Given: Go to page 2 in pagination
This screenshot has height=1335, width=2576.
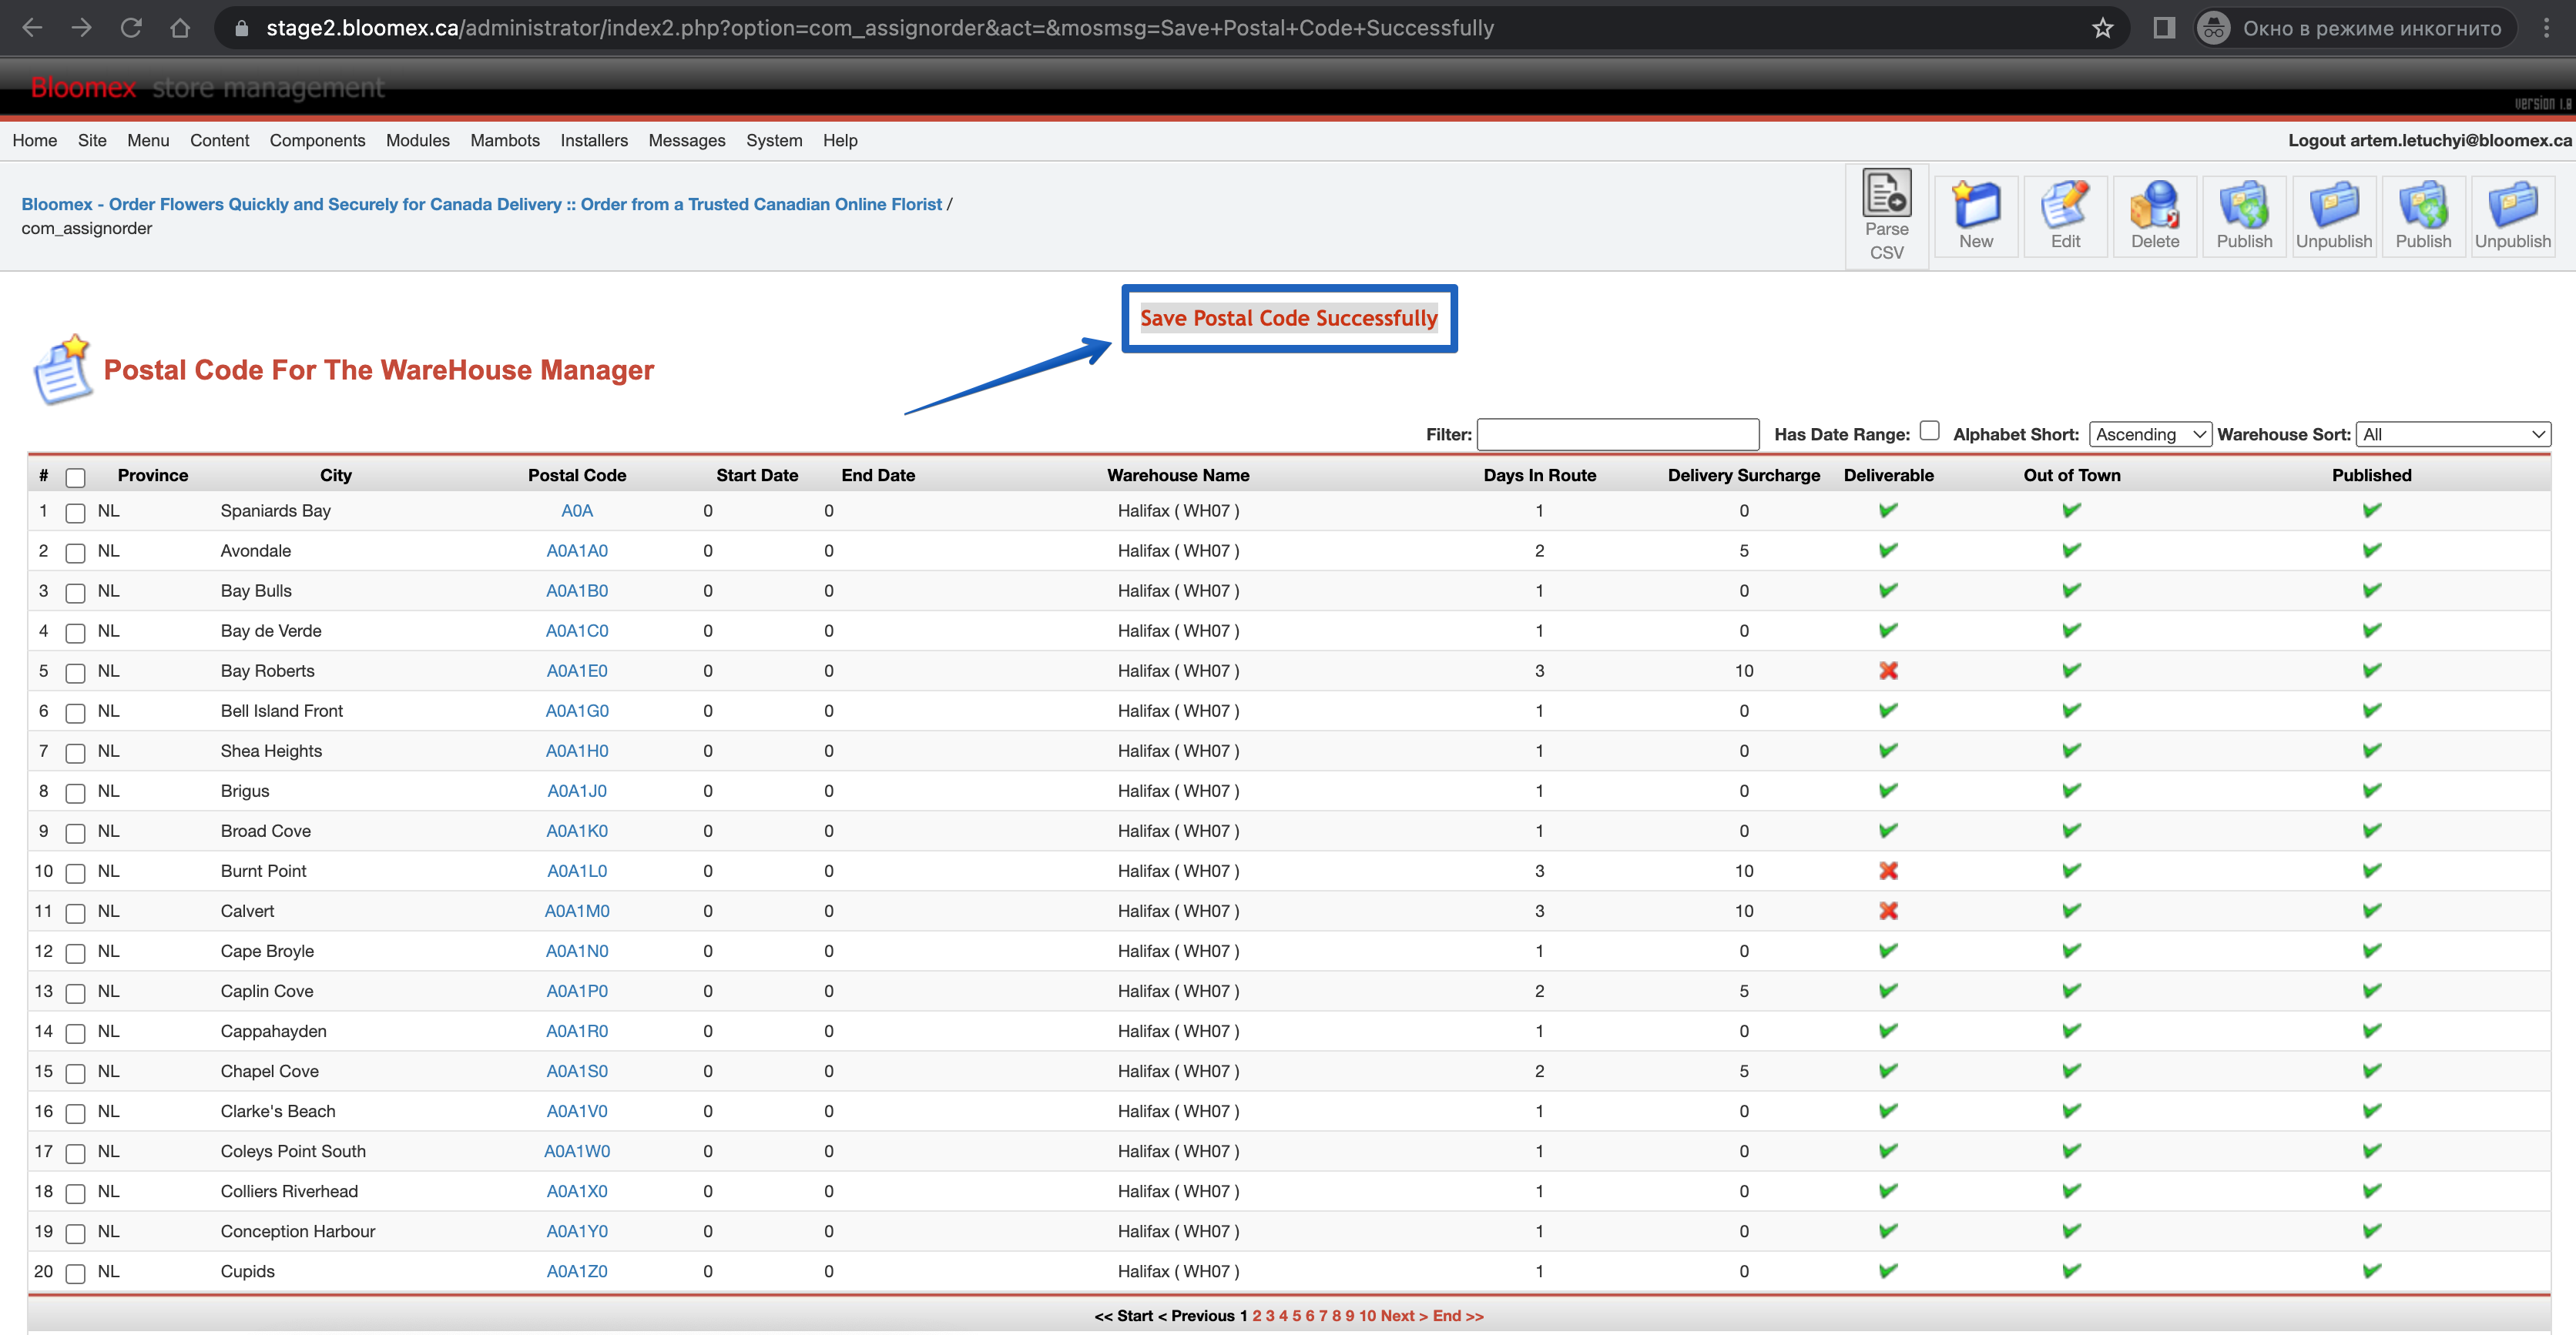Looking at the screenshot, I should pos(1257,1316).
